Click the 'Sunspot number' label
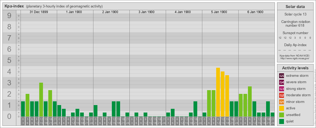This screenshot has height=128, width=316. pyautogui.click(x=295, y=33)
